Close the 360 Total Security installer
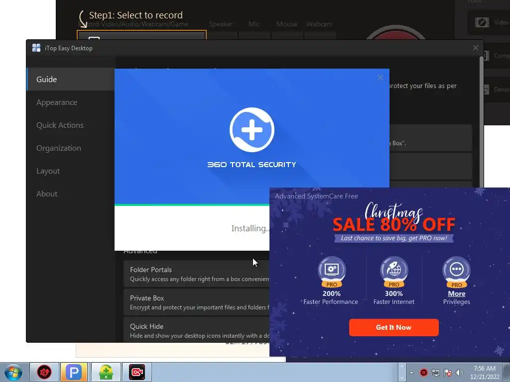Screen dimensions: 510x382 pyautogui.click(x=380, y=78)
